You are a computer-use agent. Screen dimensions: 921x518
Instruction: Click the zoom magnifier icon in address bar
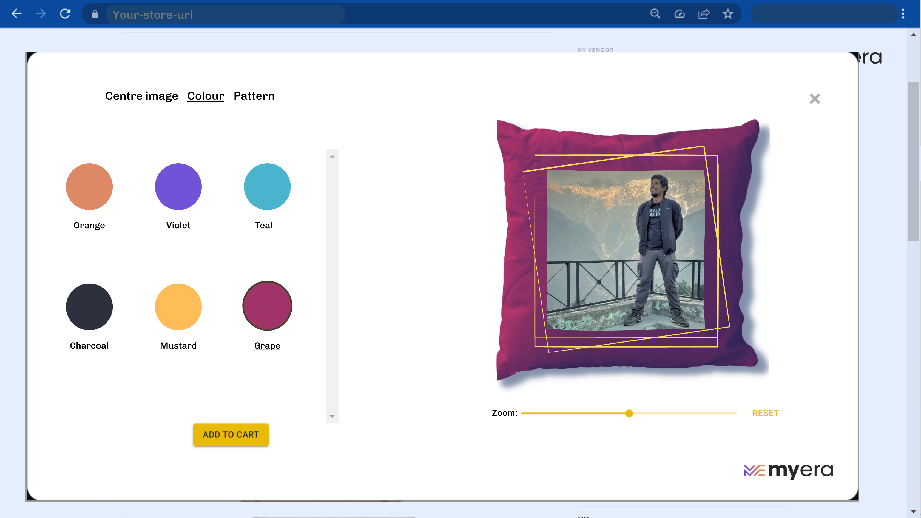[655, 14]
